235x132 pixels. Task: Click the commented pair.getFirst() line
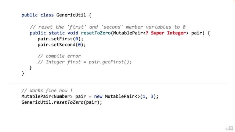point(84,62)
